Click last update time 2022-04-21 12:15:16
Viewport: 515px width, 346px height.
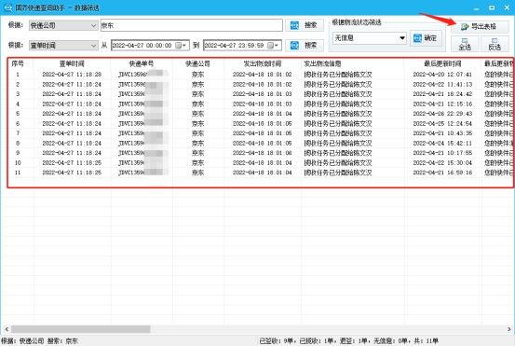[x=442, y=104]
